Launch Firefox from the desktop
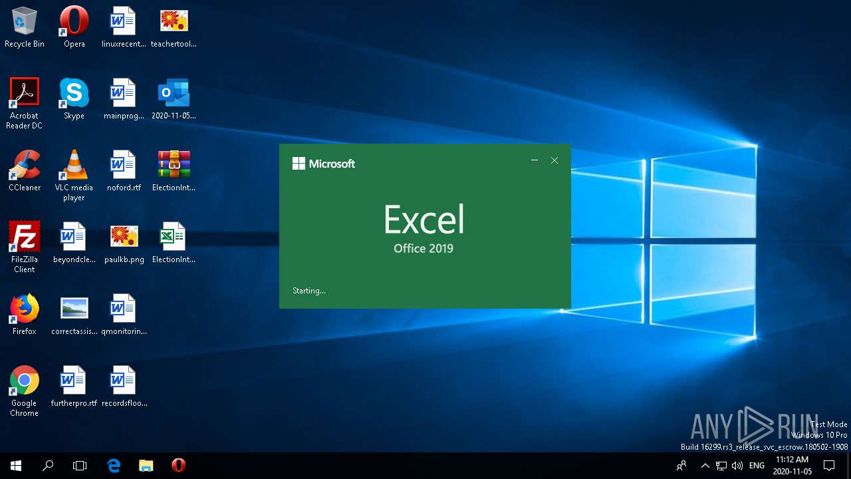Viewport: 851px width, 479px height. click(25, 315)
